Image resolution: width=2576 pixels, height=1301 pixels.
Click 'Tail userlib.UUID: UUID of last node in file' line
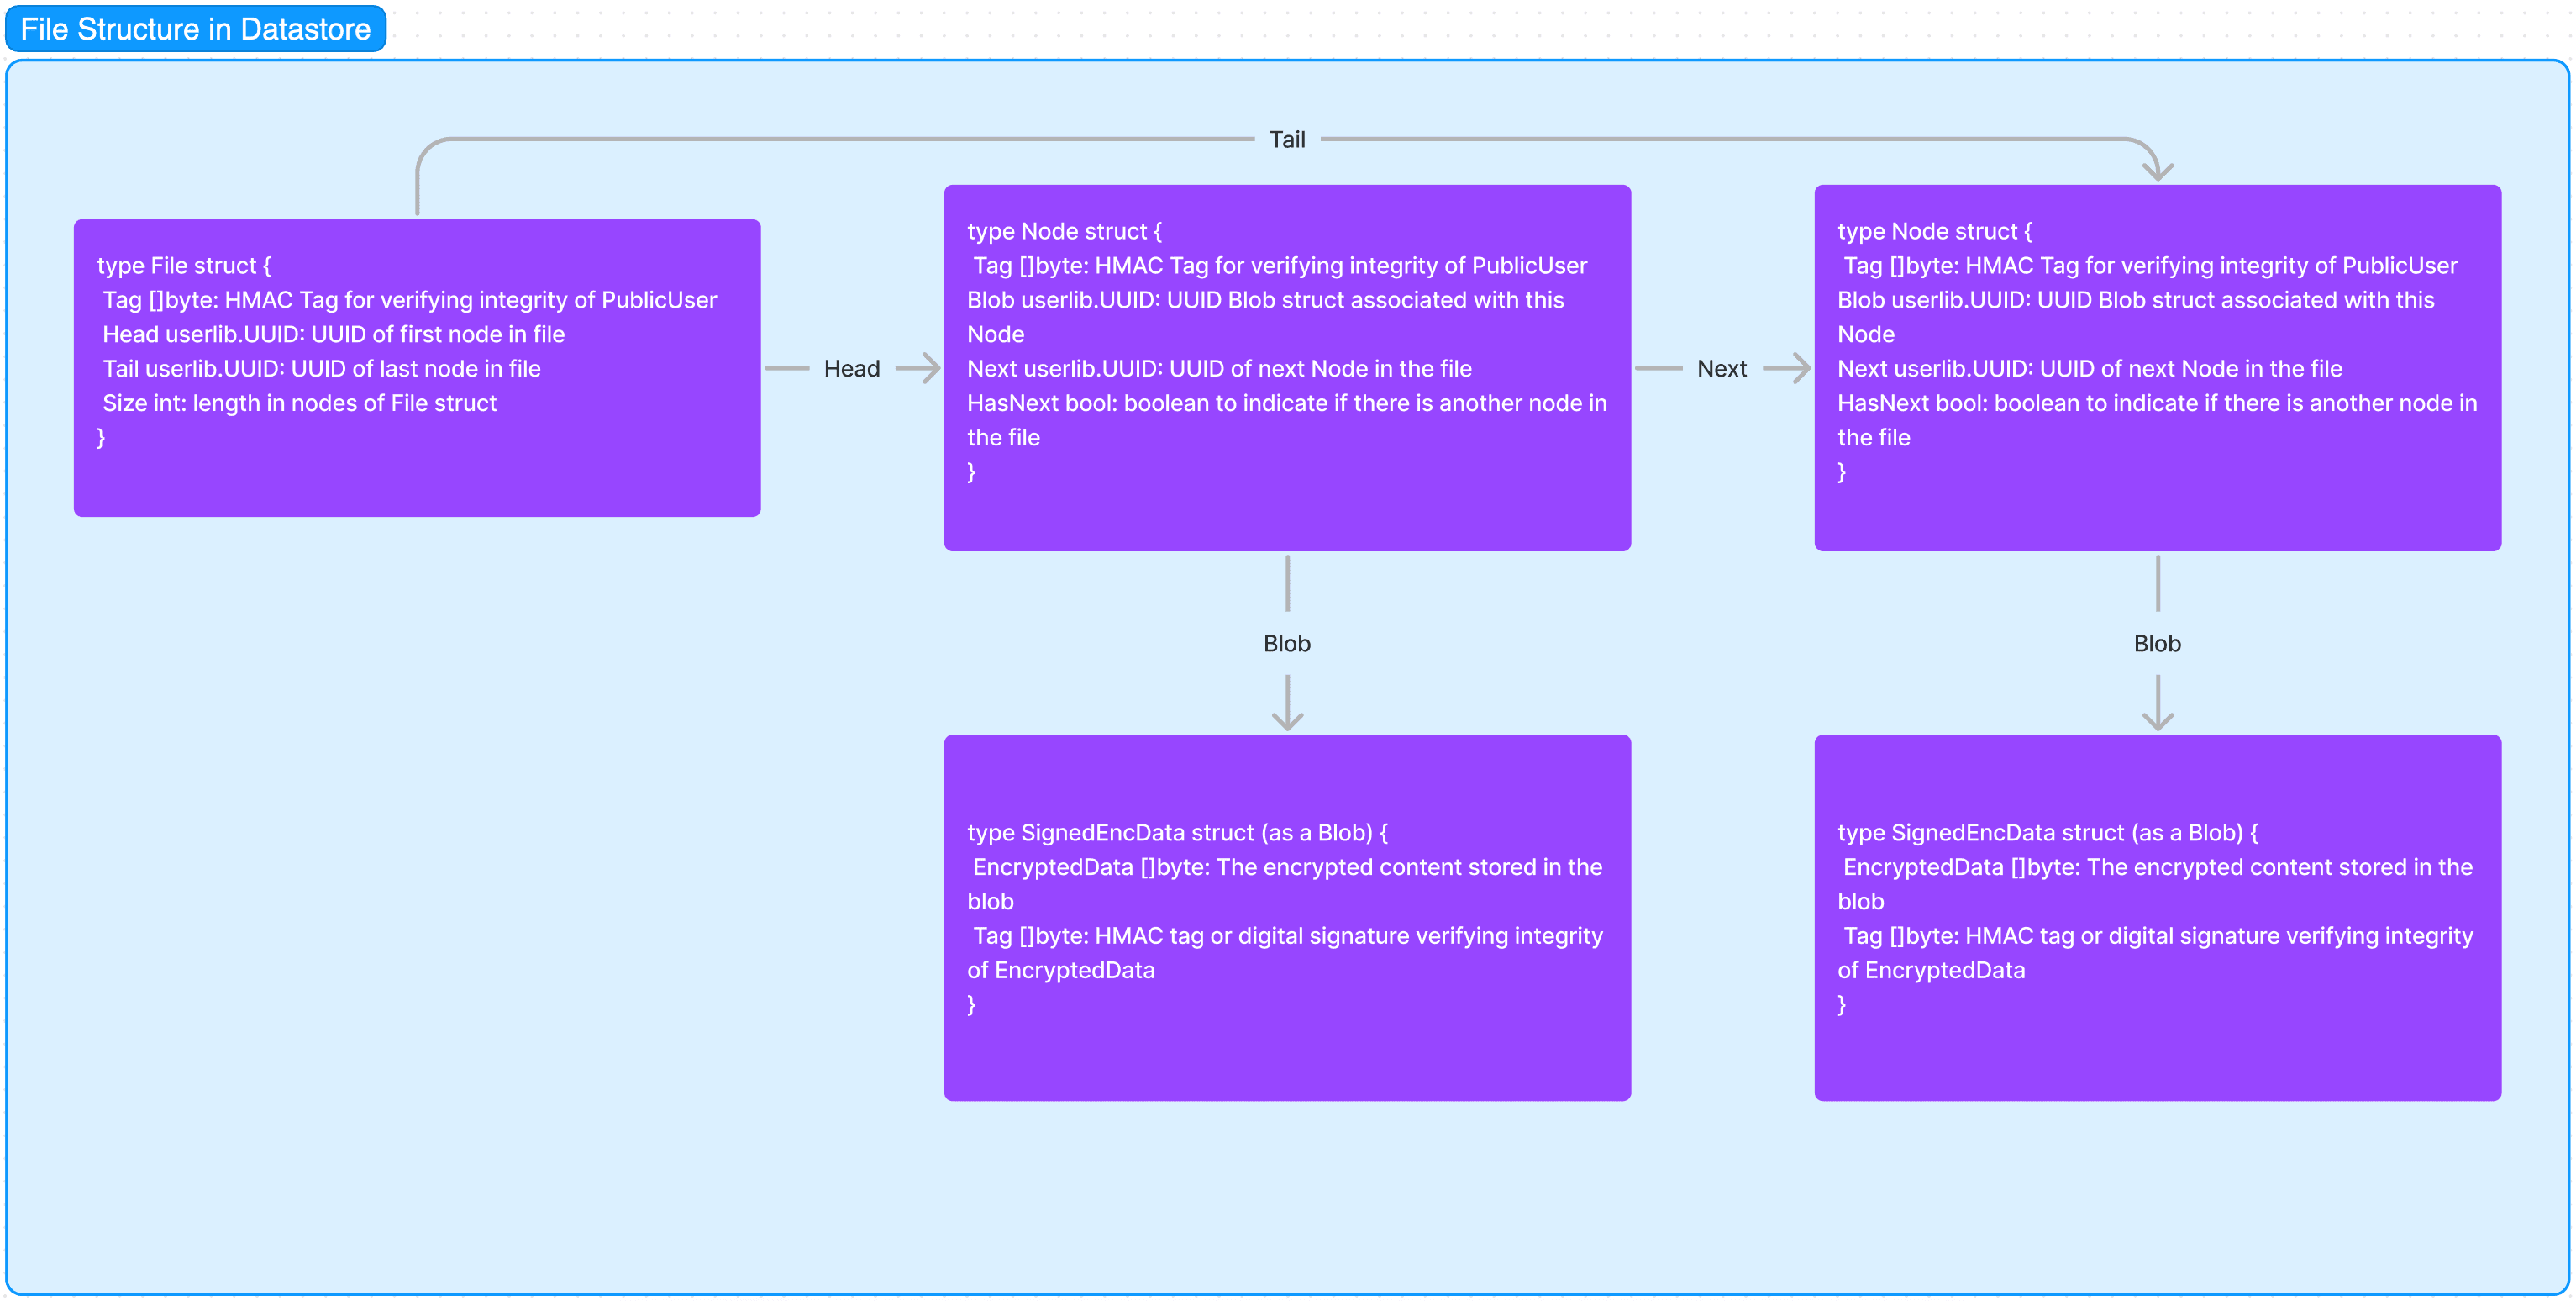pos(322,369)
